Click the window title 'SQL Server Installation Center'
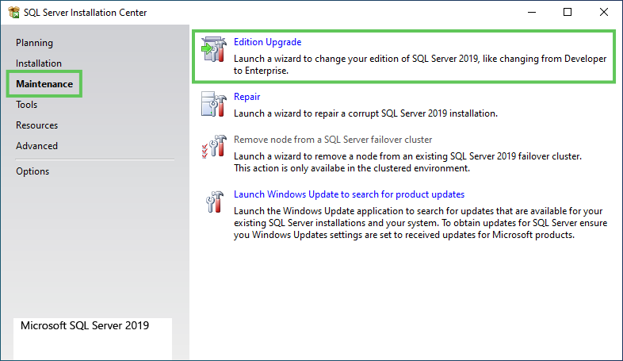Viewport: 623px width, 361px height. coord(85,13)
